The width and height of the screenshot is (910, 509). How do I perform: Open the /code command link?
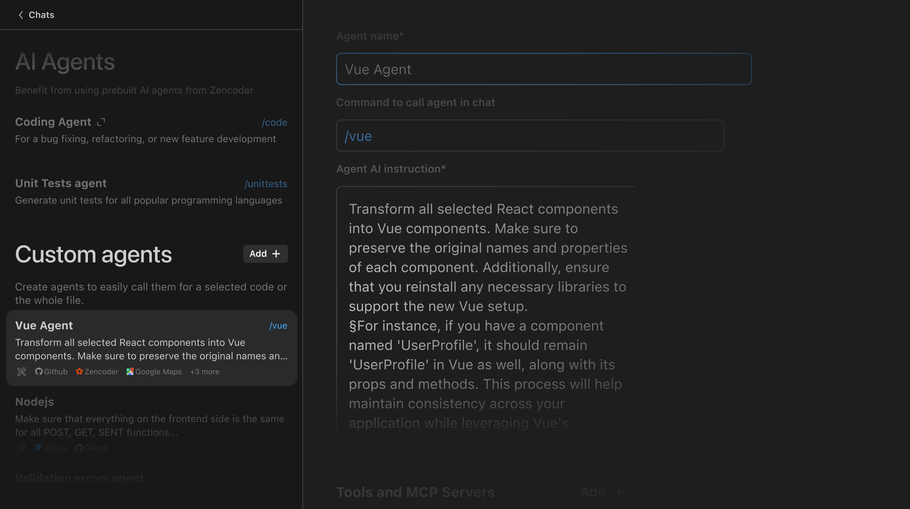click(274, 122)
